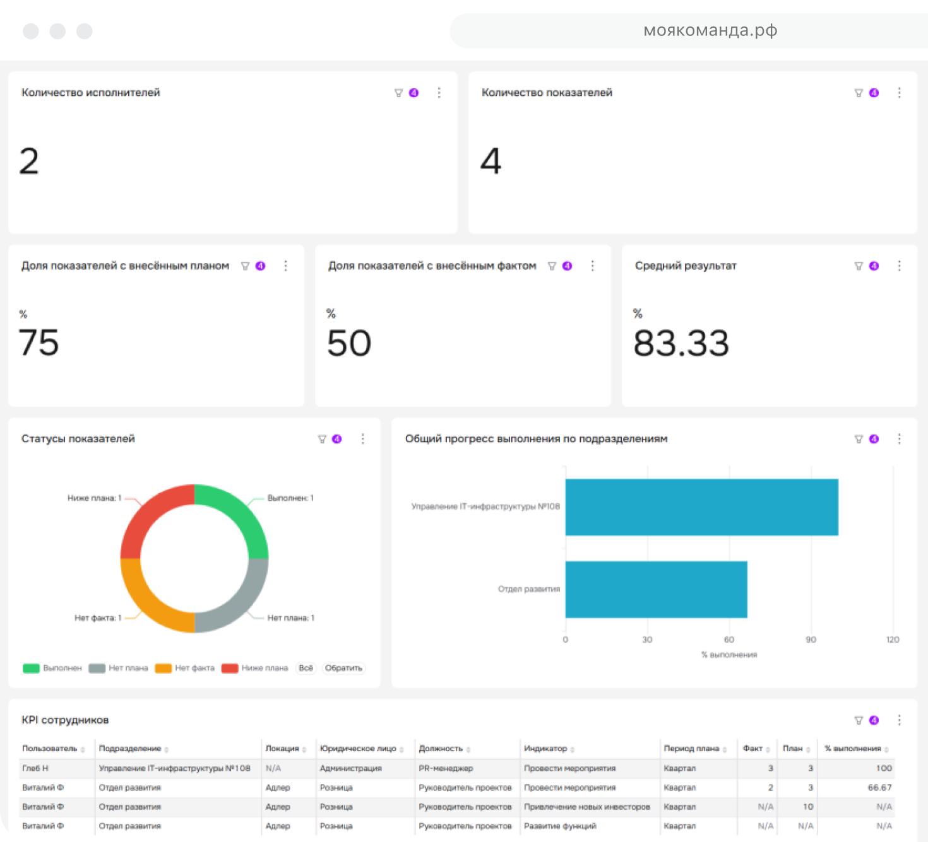The height and width of the screenshot is (842, 928).
Task: Click Развитие функций indicator cell
Action: [560, 826]
